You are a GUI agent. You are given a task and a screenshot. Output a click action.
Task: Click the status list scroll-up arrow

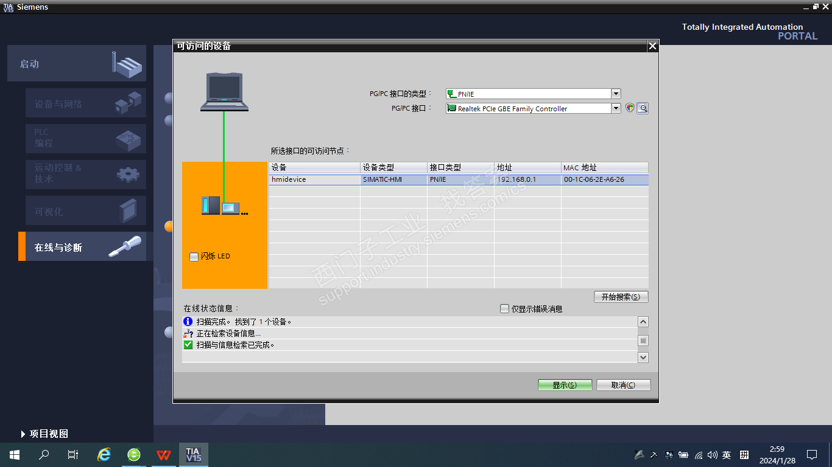(643, 322)
